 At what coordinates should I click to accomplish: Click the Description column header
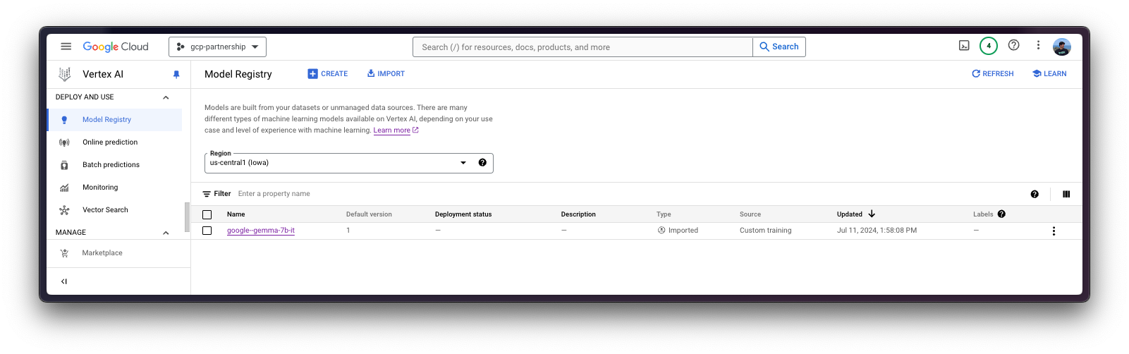pos(578,214)
